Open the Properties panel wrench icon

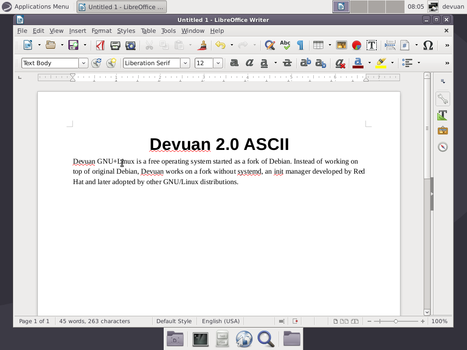click(443, 98)
